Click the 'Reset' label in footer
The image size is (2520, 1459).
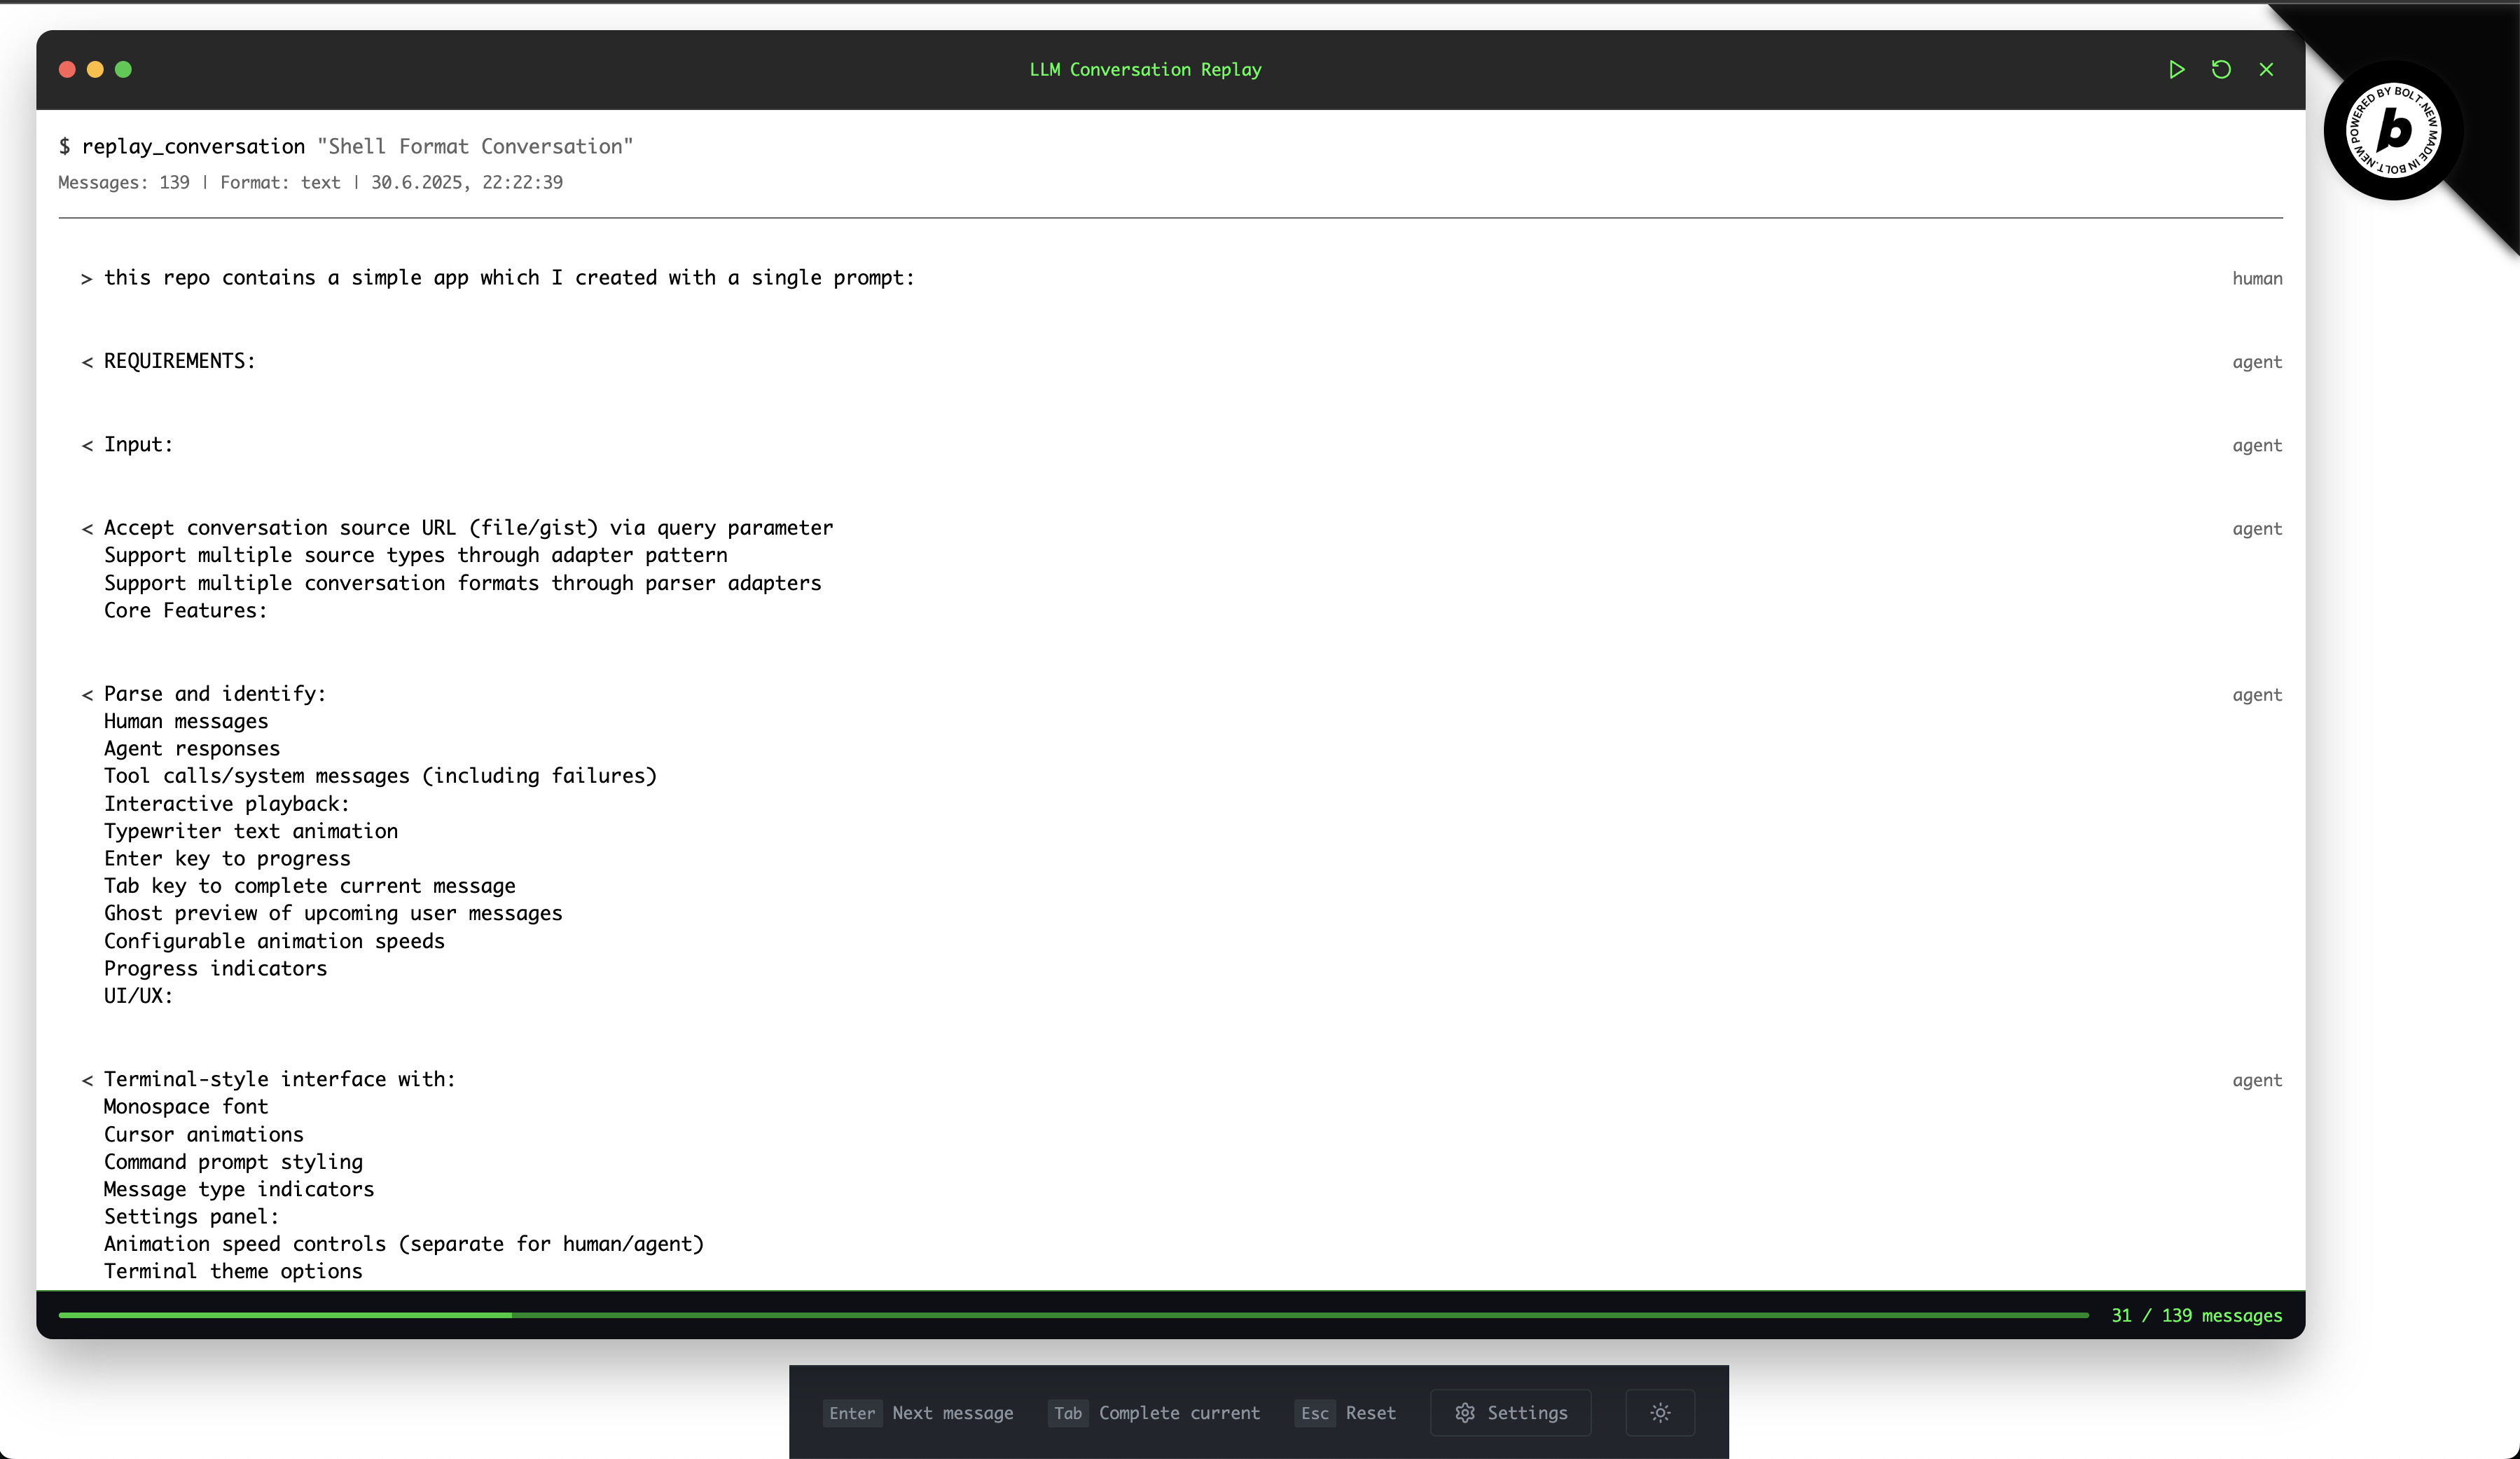click(x=1370, y=1413)
